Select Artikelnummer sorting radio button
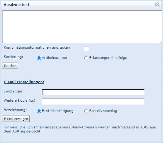The image size is (163, 143). tap(39, 58)
